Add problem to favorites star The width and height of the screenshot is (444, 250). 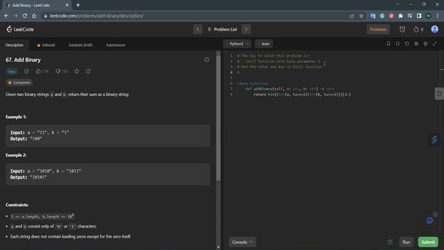77,72
